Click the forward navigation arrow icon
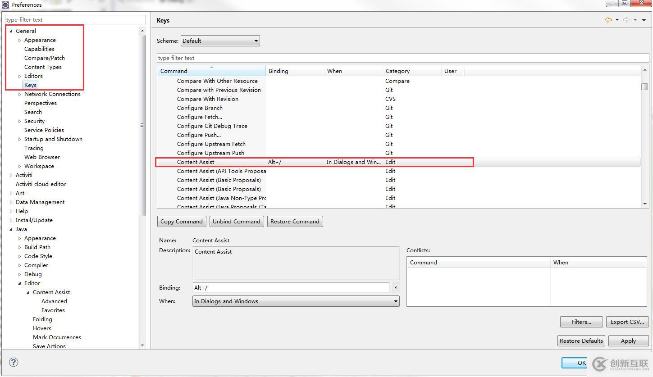This screenshot has height=377, width=653. click(626, 20)
